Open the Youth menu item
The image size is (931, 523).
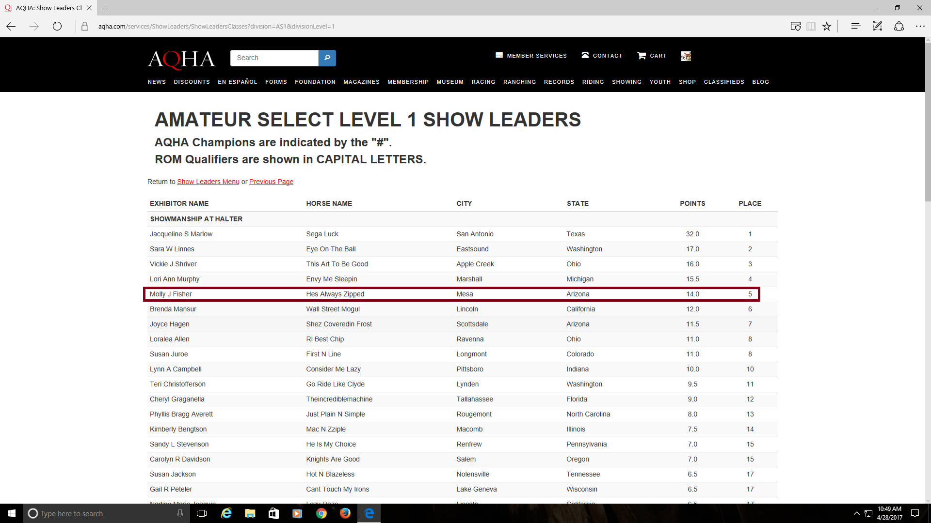pyautogui.click(x=660, y=82)
